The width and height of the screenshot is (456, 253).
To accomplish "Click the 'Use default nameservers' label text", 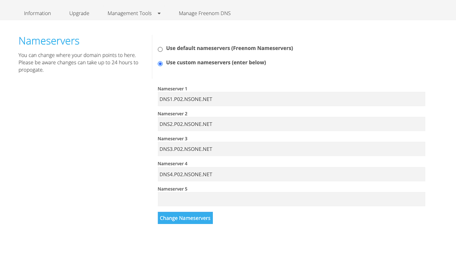I will (x=229, y=48).
